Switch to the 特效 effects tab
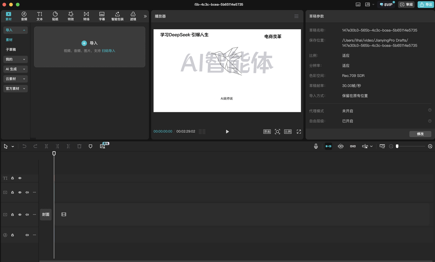435x262 pixels. coord(71,16)
